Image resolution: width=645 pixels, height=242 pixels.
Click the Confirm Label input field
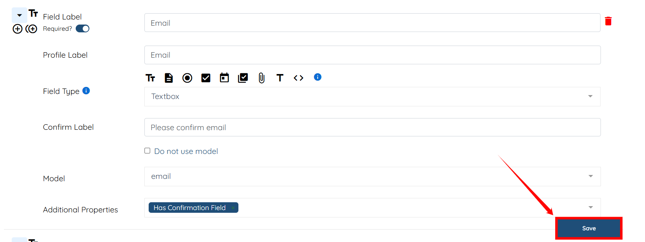372,127
